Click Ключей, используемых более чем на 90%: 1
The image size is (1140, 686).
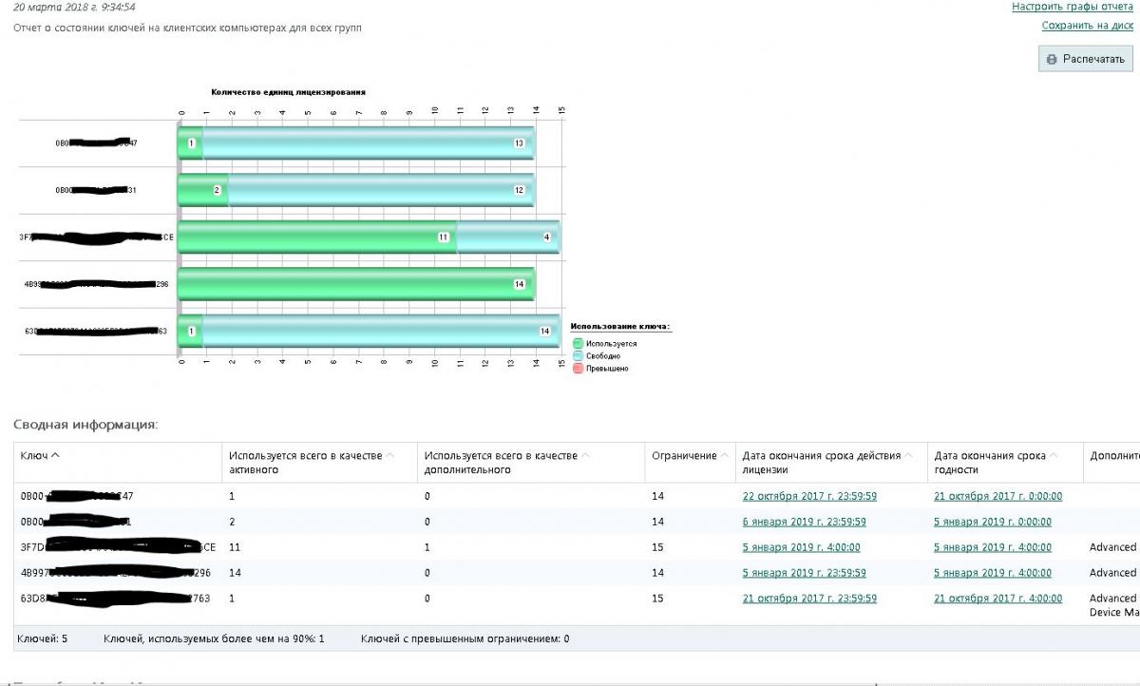coord(214,638)
